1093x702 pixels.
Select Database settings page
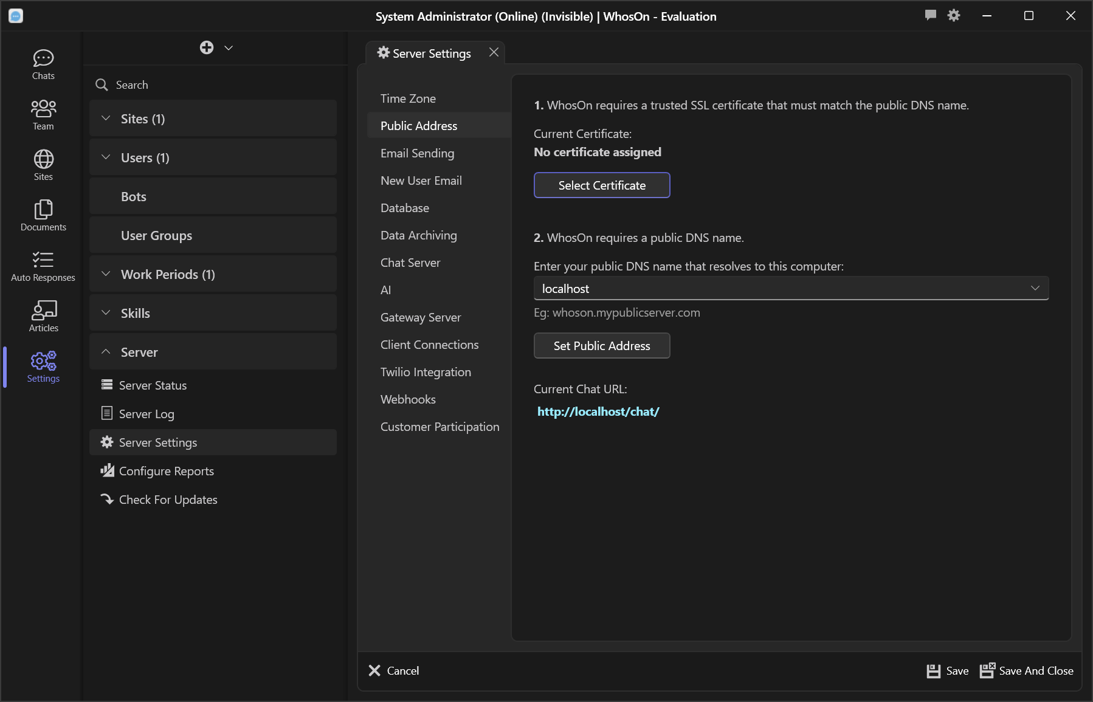tap(439, 208)
